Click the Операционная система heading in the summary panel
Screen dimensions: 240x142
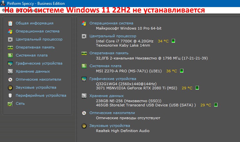(x=111, y=23)
